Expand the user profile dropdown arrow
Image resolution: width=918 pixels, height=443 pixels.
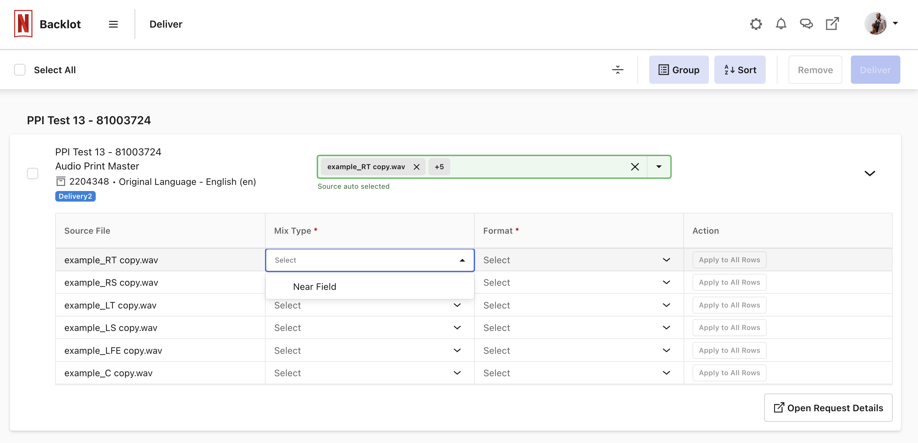895,23
